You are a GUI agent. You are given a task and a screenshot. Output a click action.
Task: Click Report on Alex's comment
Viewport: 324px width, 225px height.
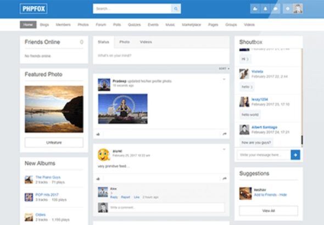tap(126, 197)
